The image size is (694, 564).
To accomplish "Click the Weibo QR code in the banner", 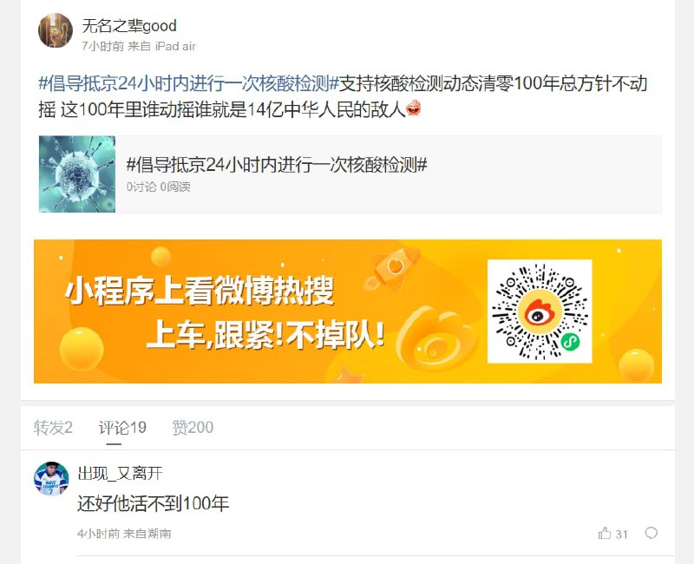I will [540, 312].
